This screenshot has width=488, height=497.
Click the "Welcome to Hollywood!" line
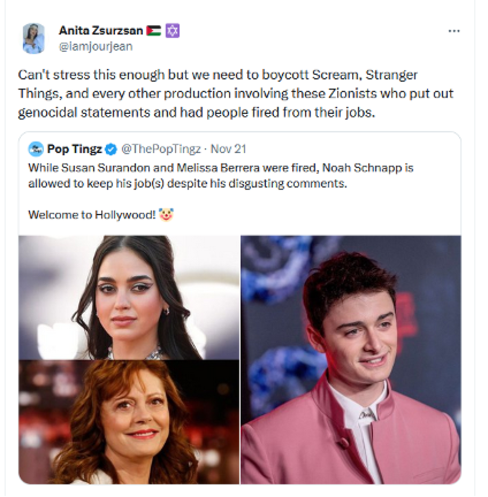point(92,215)
